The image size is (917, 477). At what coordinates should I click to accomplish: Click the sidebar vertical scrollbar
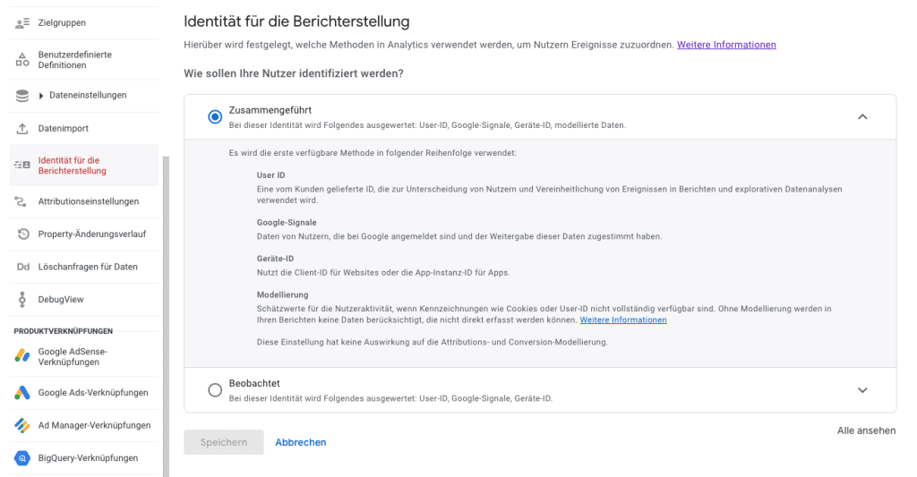(x=166, y=316)
